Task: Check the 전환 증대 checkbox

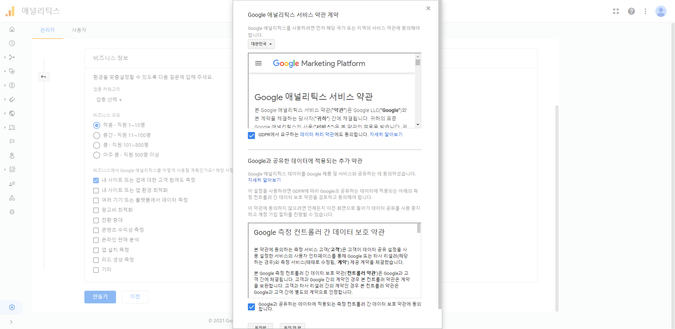Action: click(96, 220)
